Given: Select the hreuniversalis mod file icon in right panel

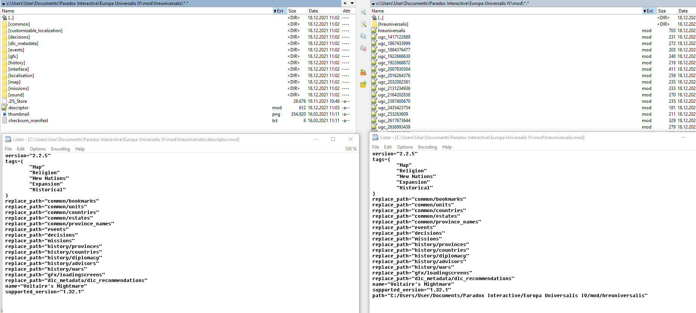Looking at the screenshot, I should [374, 31].
